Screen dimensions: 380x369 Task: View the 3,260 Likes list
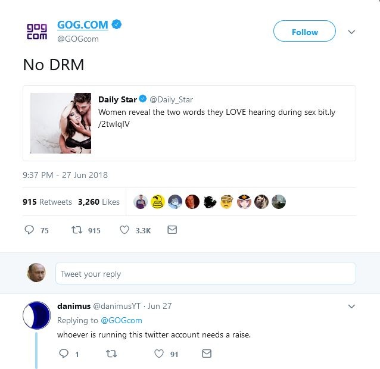99,202
